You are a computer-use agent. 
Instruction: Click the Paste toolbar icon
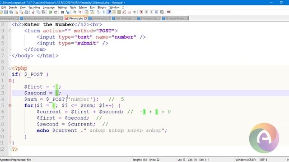pos(43,12)
